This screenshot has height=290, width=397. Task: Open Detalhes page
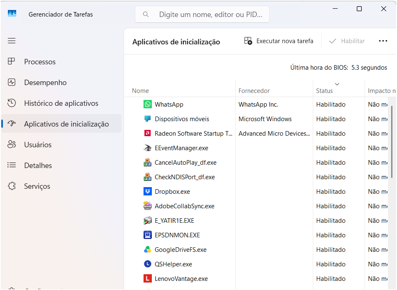(x=61, y=166)
